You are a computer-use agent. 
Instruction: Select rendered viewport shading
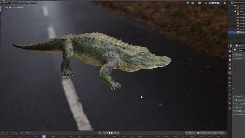pos(218,3)
